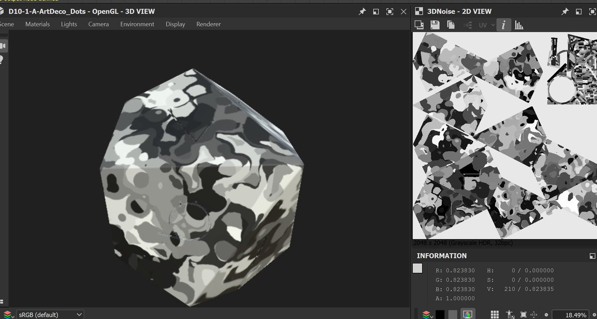Click the pan move arrows icon
This screenshot has width=597, height=319.
pyautogui.click(x=534, y=315)
